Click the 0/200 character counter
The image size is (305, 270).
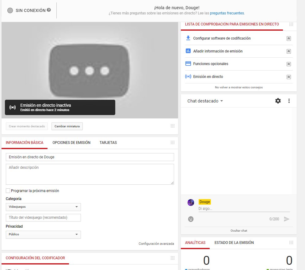click(274, 219)
